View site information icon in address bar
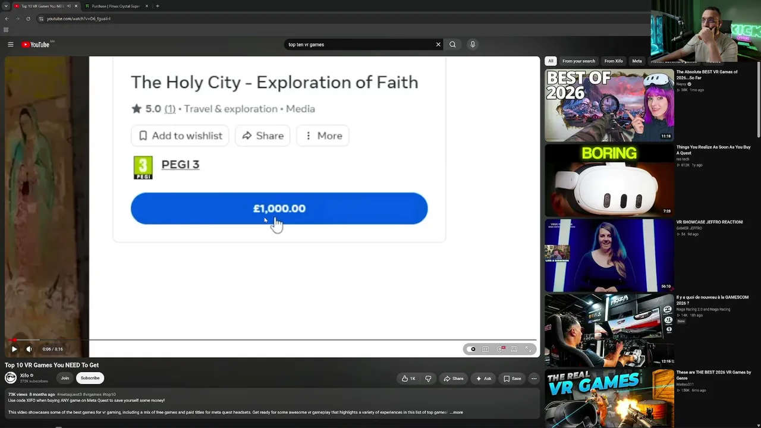Image resolution: width=761 pixels, height=428 pixels. click(x=40, y=18)
